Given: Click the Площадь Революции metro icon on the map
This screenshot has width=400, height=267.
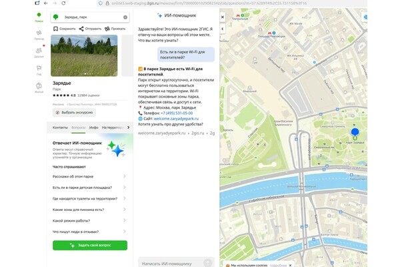Looking at the screenshot, I should (x=269, y=33).
